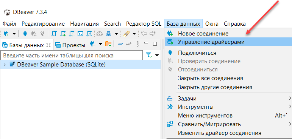Open dropdown arrow beside navigator panel New Connection icon
Screen dimensions: 292x139
click(x=101, y=44)
